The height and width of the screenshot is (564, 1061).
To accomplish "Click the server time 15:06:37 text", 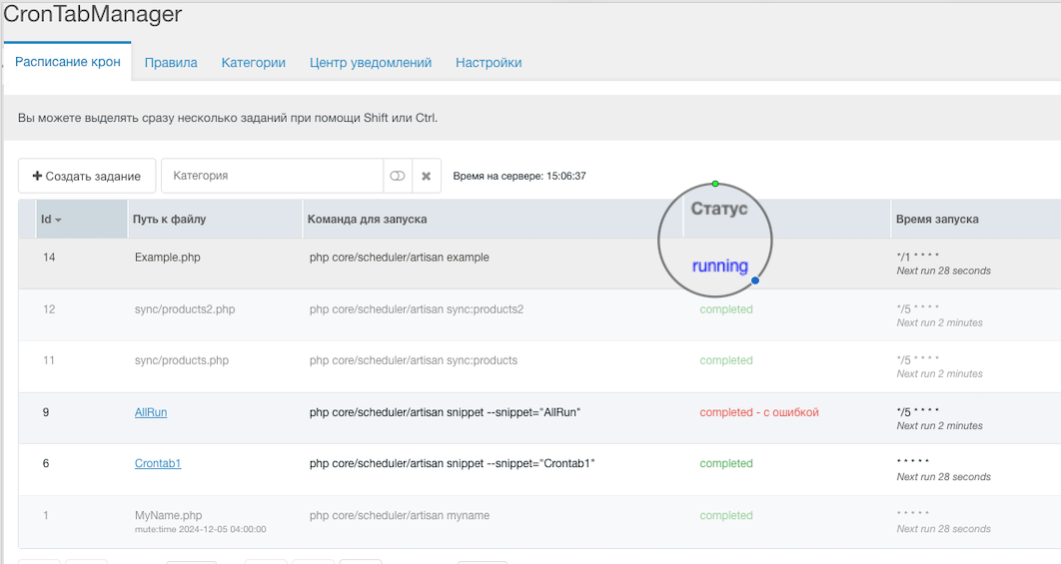I will click(x=519, y=176).
